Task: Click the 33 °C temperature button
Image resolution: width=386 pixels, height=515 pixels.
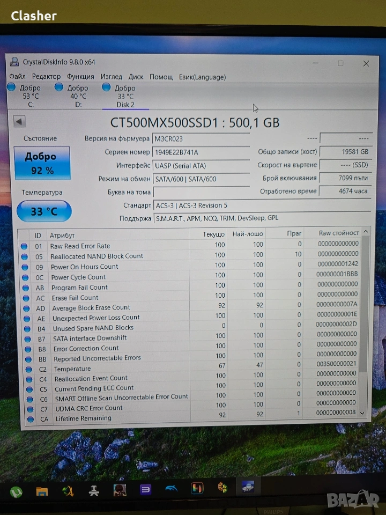Action: click(x=43, y=211)
